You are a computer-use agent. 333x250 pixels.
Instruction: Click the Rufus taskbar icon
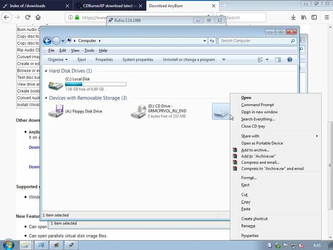point(71,245)
